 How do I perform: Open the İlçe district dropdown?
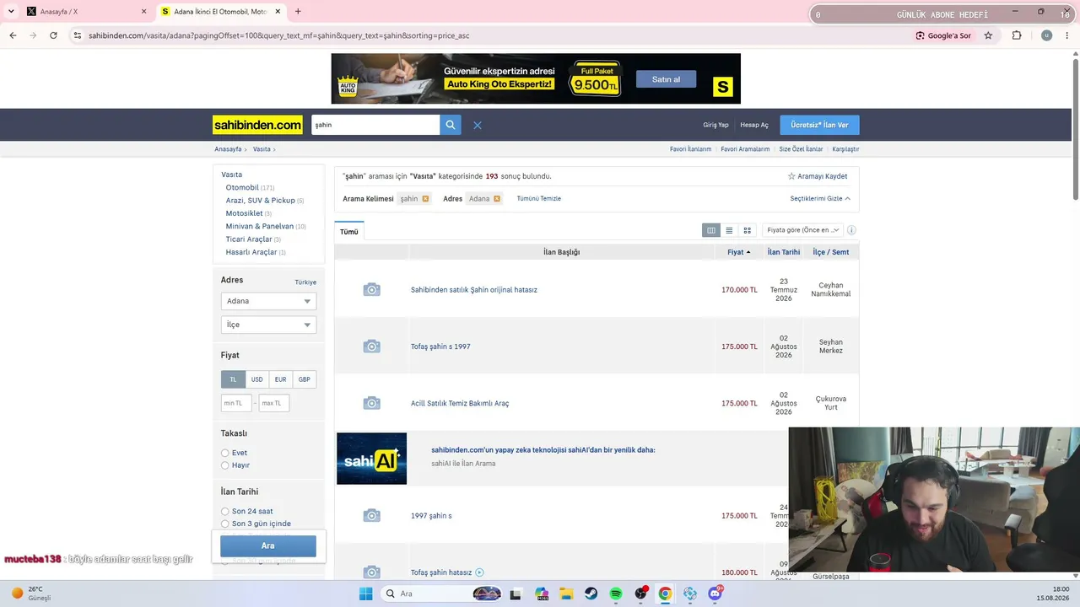click(x=268, y=325)
